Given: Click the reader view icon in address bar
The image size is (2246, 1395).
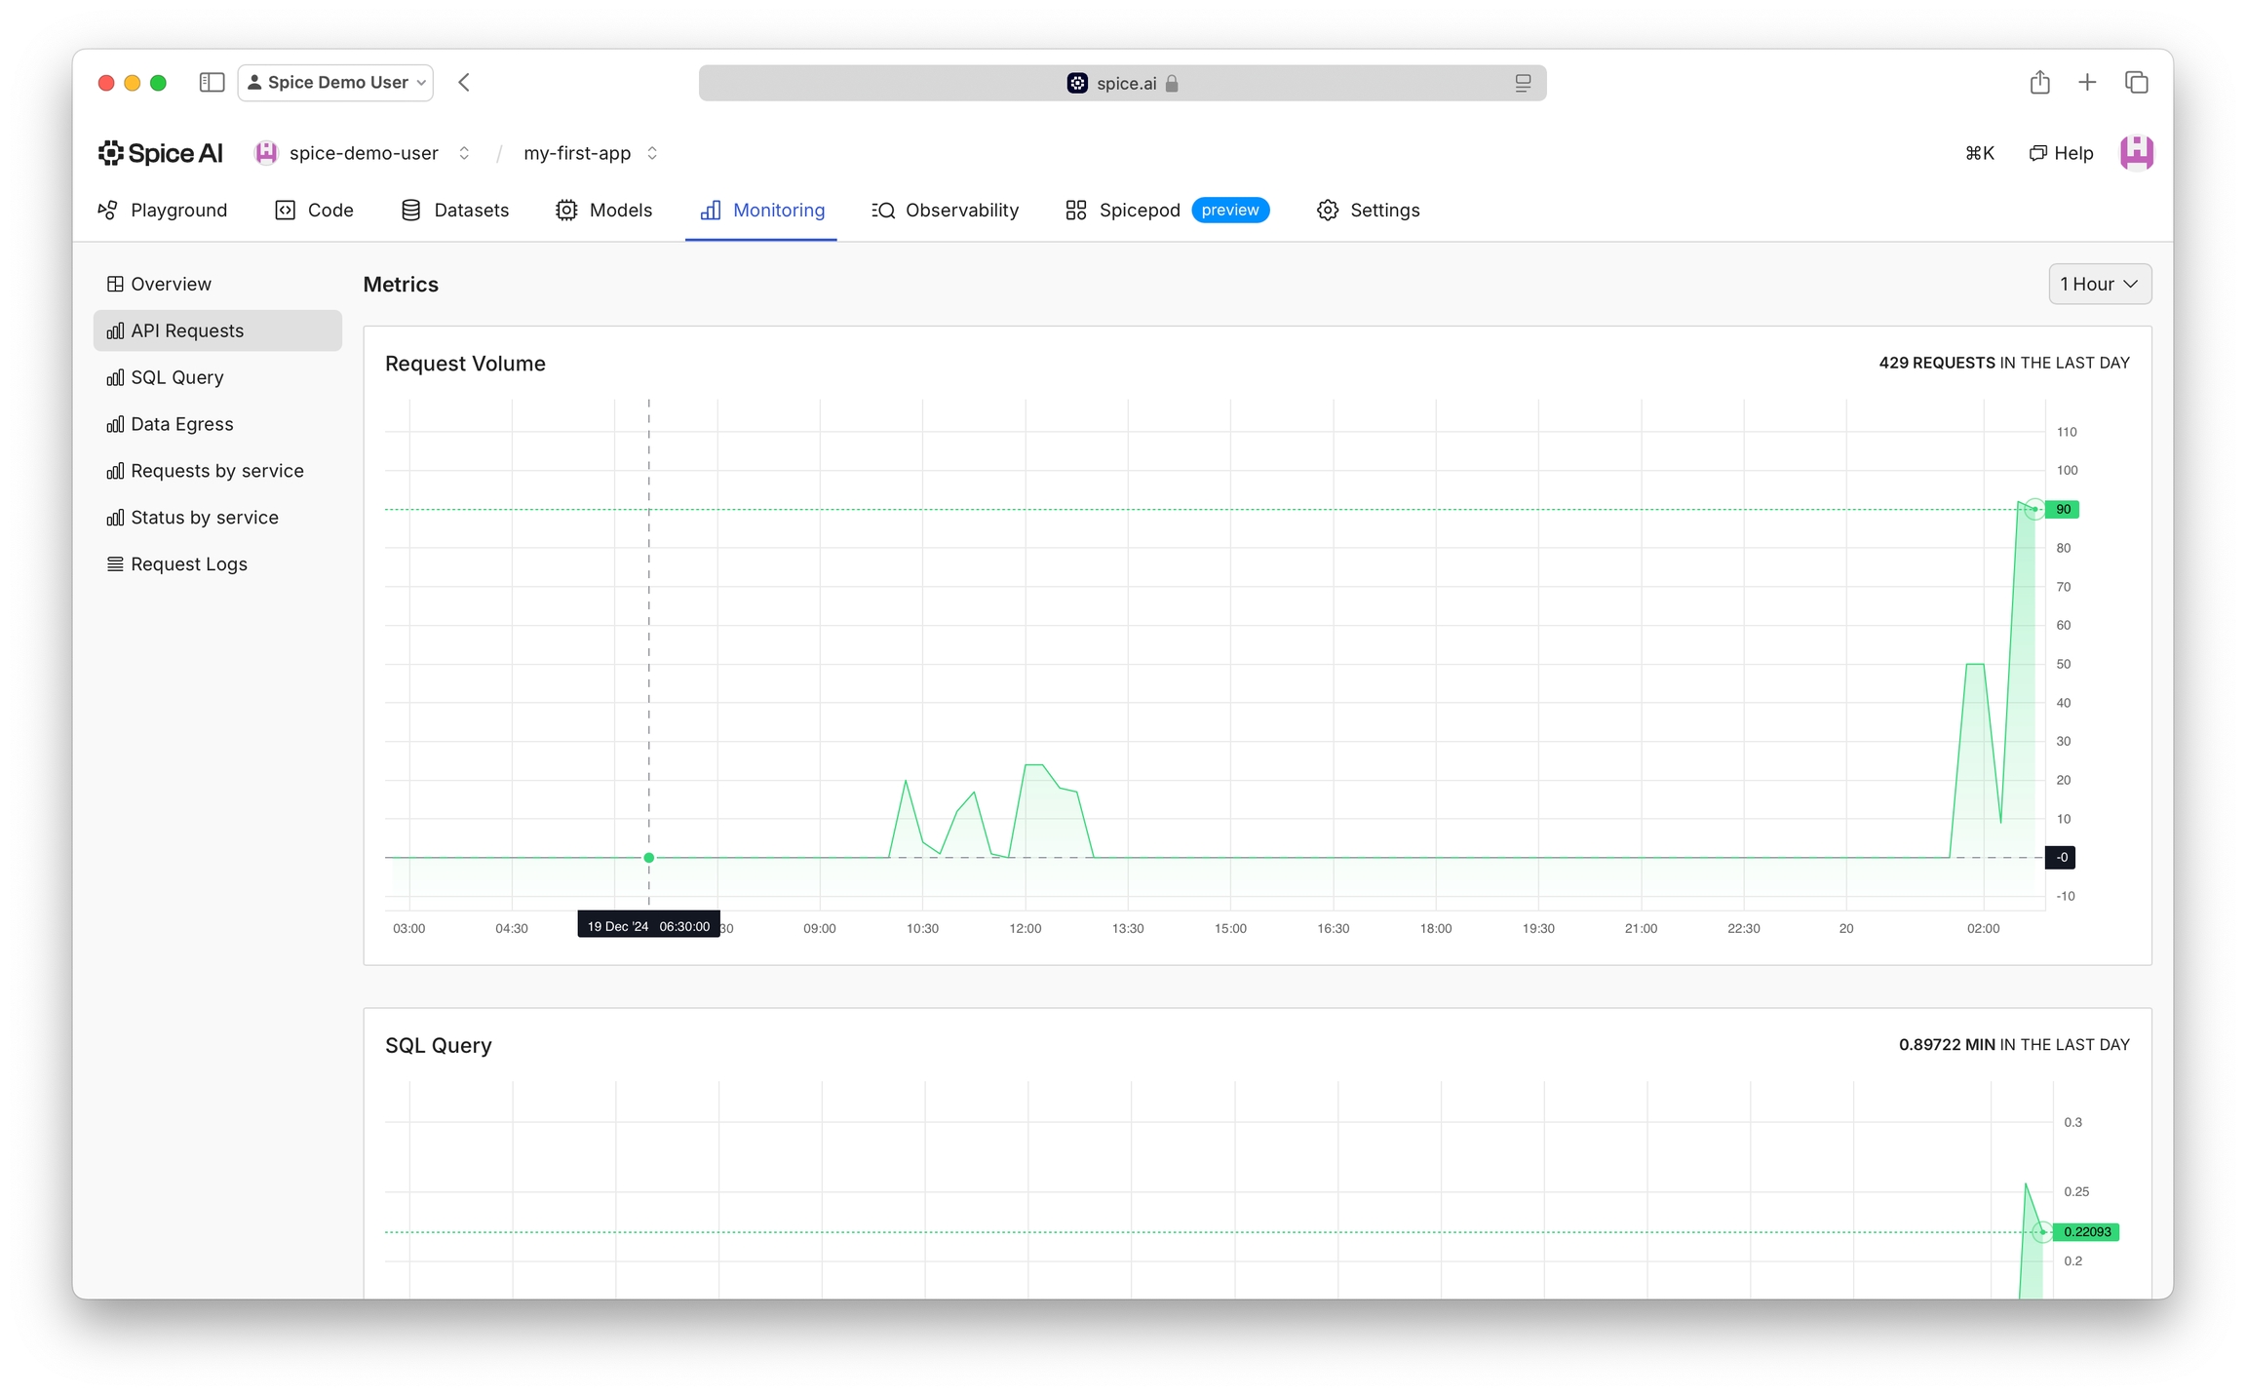Looking at the screenshot, I should pos(1523,84).
